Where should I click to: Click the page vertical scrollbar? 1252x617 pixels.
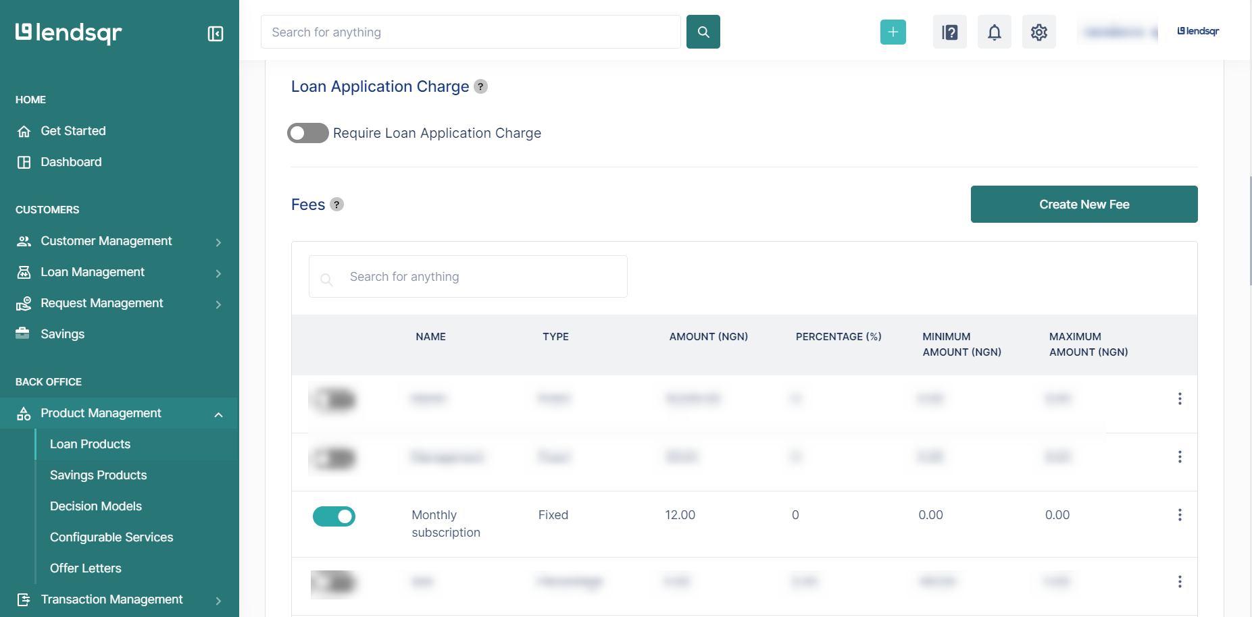click(1249, 230)
